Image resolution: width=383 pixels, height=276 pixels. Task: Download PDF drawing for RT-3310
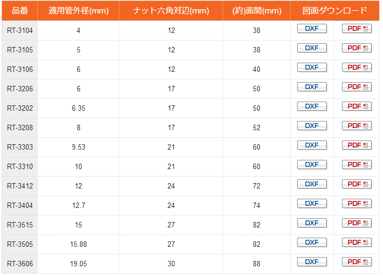point(357,165)
